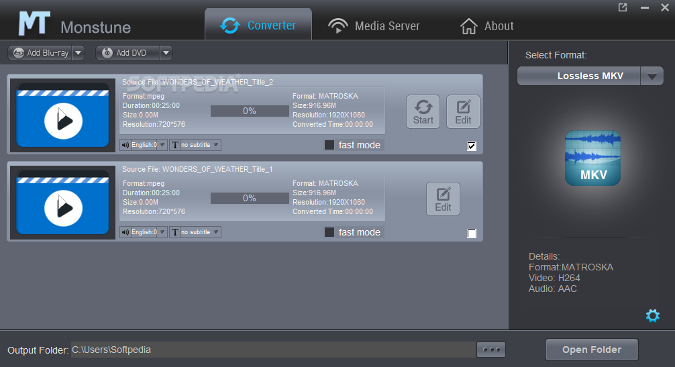Click the Audio: AAC details text
The width and height of the screenshot is (675, 367).
pyautogui.click(x=553, y=289)
